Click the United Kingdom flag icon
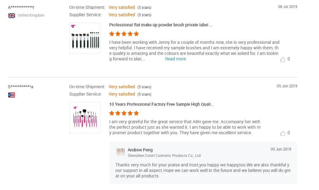Viewport: 319px width, 190px height. click(12, 16)
